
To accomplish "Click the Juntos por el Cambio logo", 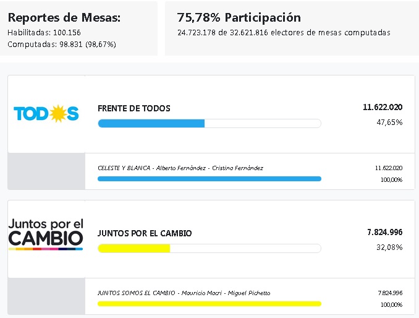I will point(46,234).
